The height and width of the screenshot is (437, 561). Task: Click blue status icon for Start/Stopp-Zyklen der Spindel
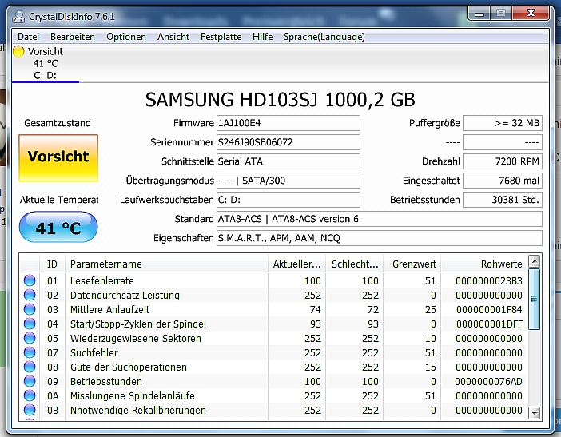tap(30, 324)
